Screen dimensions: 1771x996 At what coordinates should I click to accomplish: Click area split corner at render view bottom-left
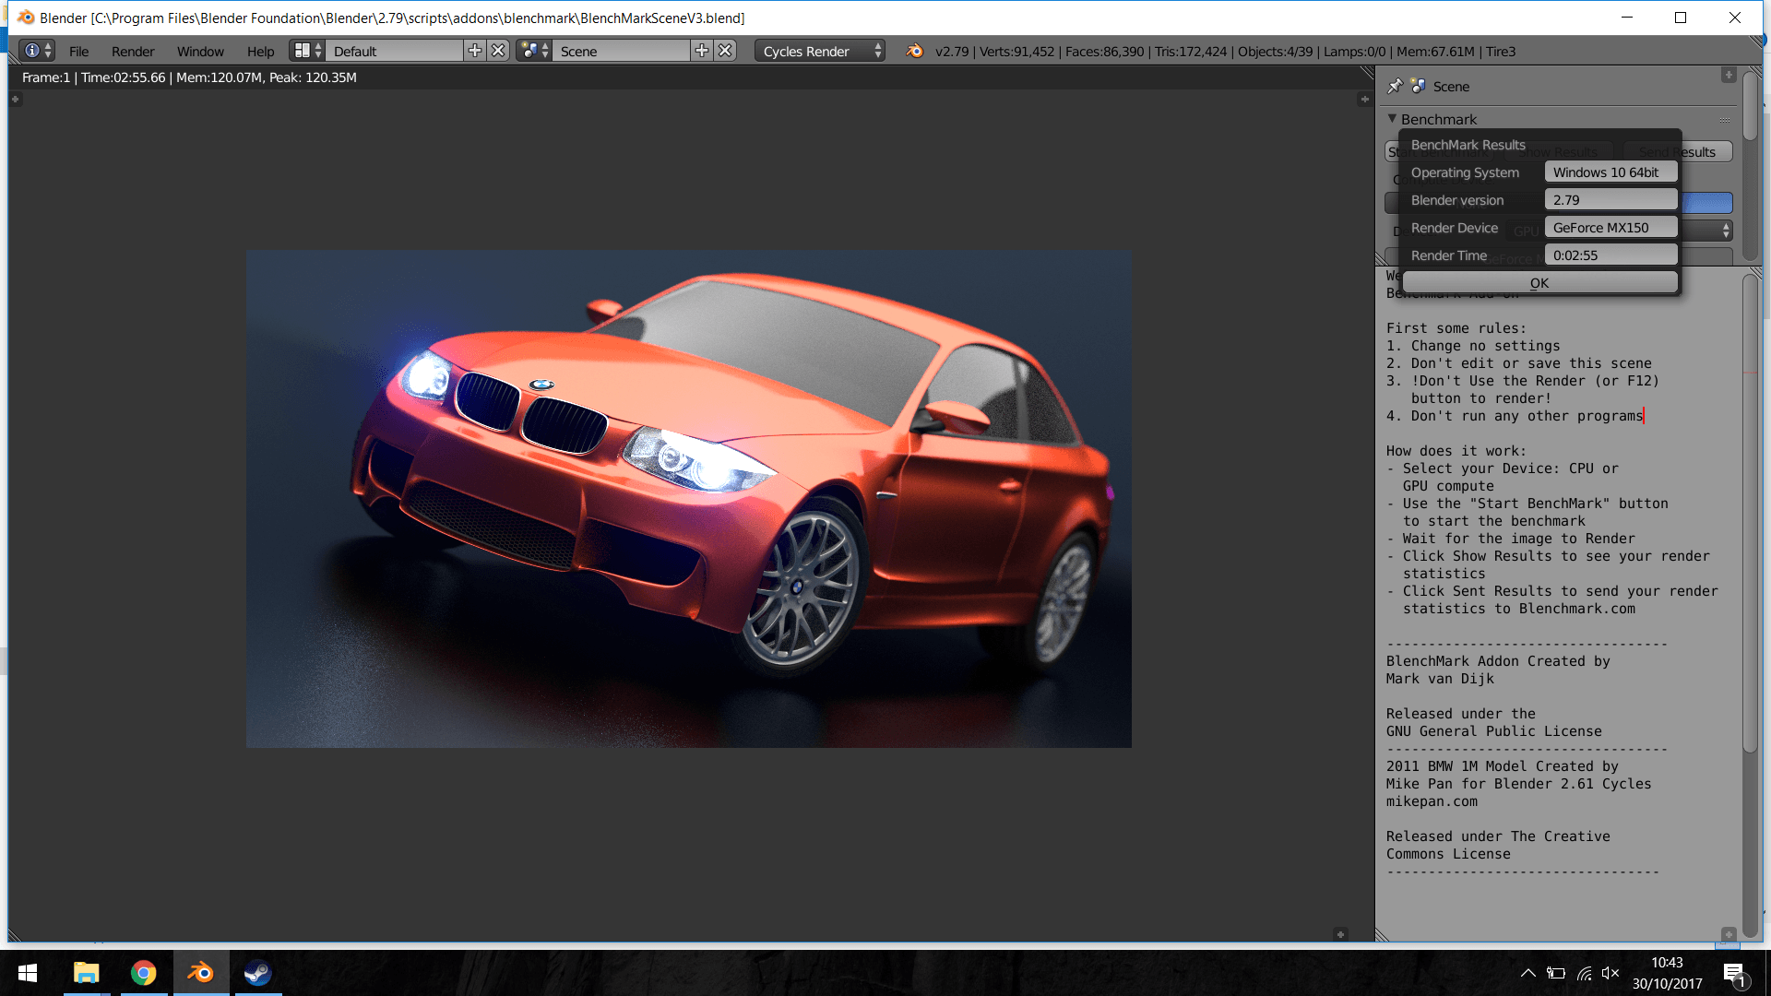click(15, 935)
